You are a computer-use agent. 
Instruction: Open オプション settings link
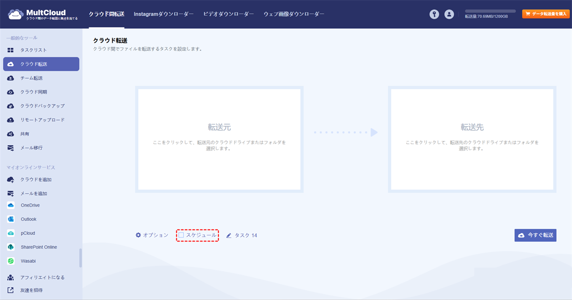point(152,235)
